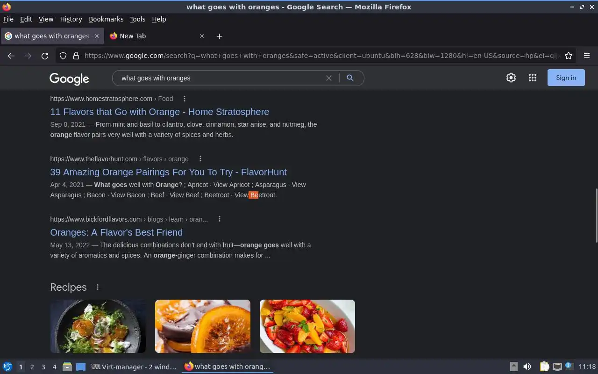Open the History menu
This screenshot has height=374, width=598.
click(71, 19)
